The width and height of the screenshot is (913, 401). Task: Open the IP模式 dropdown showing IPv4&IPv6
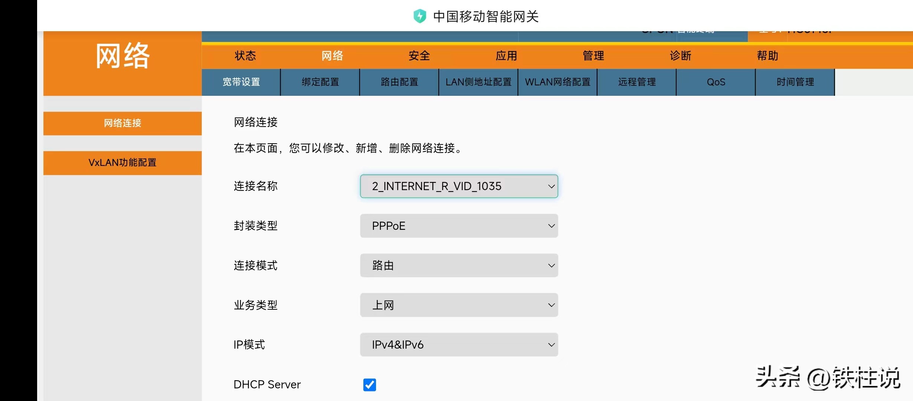coord(459,345)
